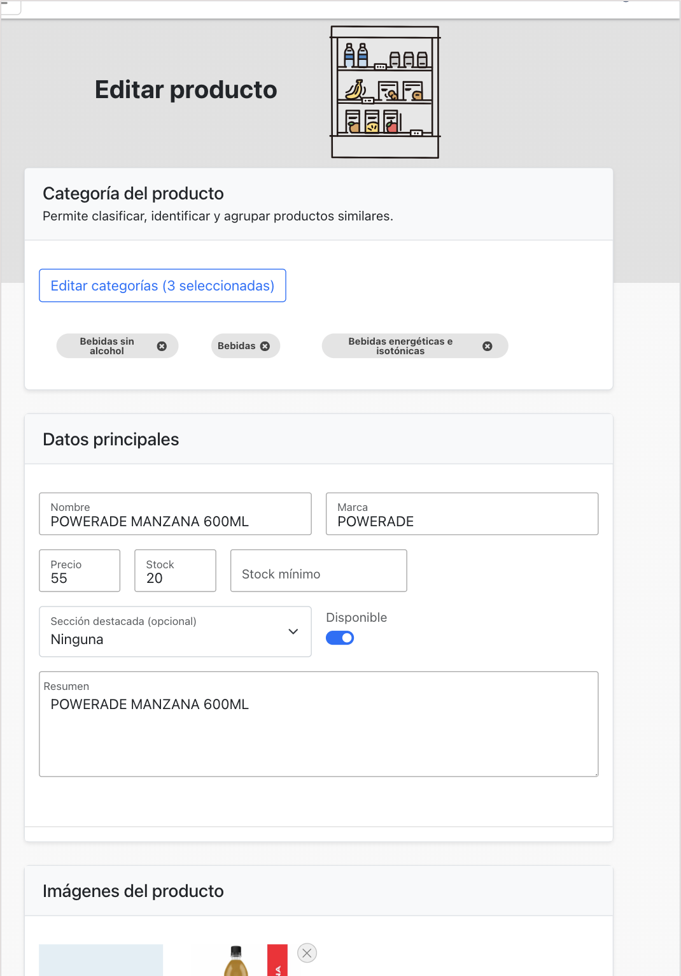Remove the Powerade product image
681x976 pixels.
point(307,953)
